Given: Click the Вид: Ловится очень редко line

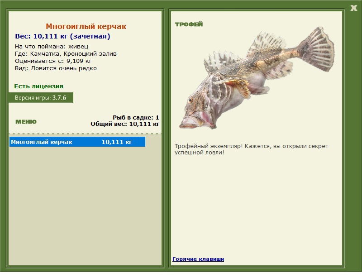Looking at the screenshot, I should [56, 68].
